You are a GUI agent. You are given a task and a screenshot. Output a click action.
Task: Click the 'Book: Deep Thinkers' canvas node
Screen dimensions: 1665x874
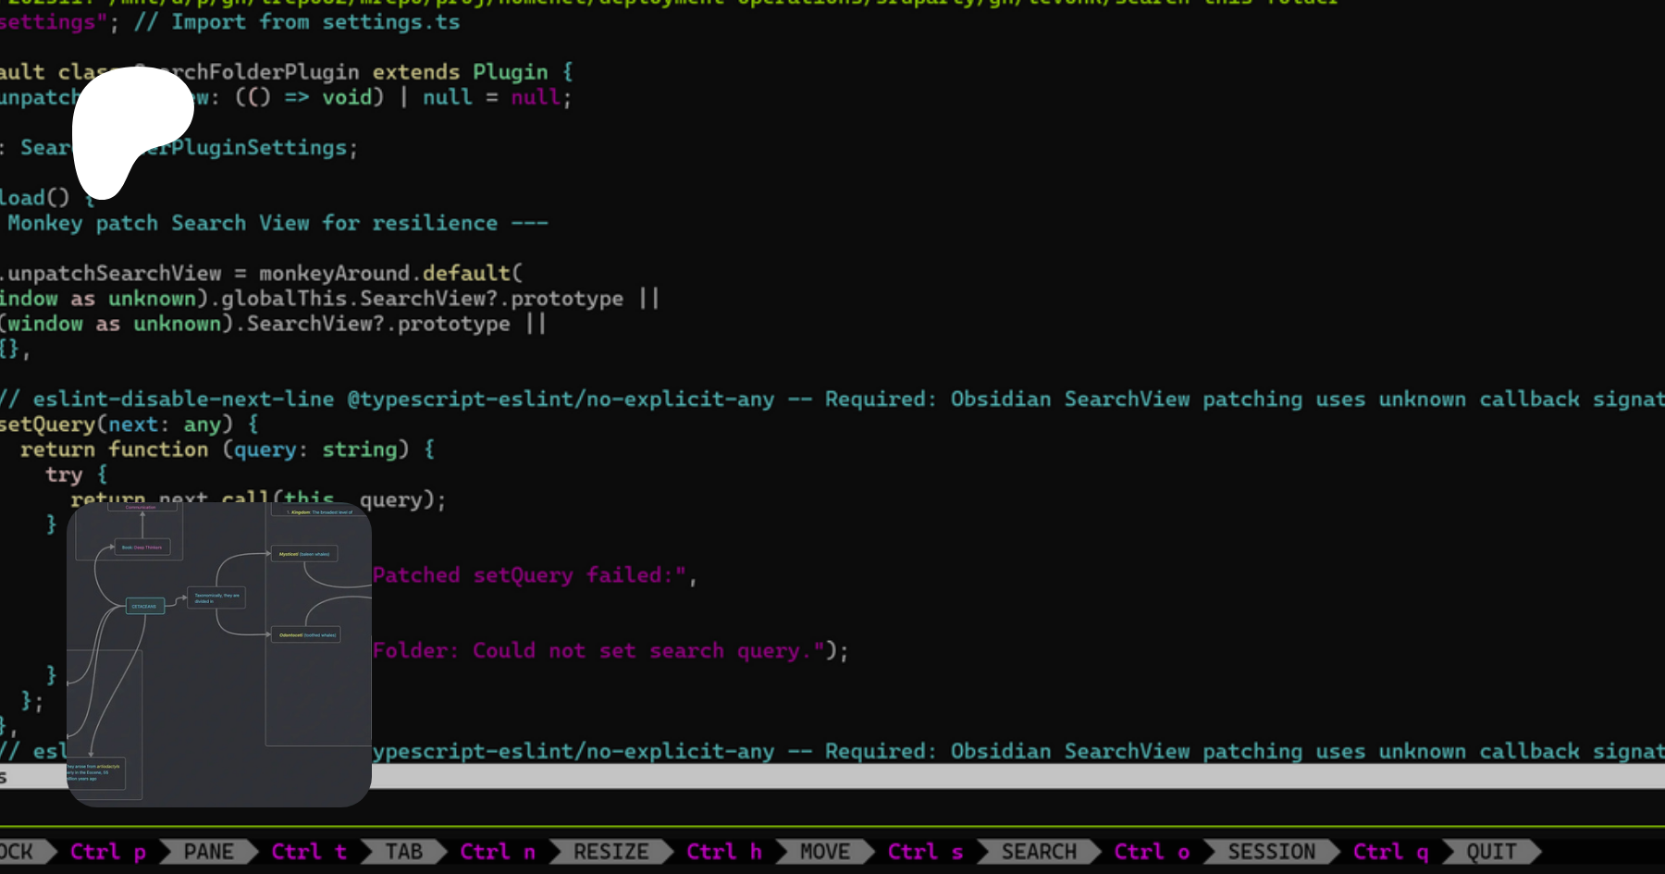point(142,548)
